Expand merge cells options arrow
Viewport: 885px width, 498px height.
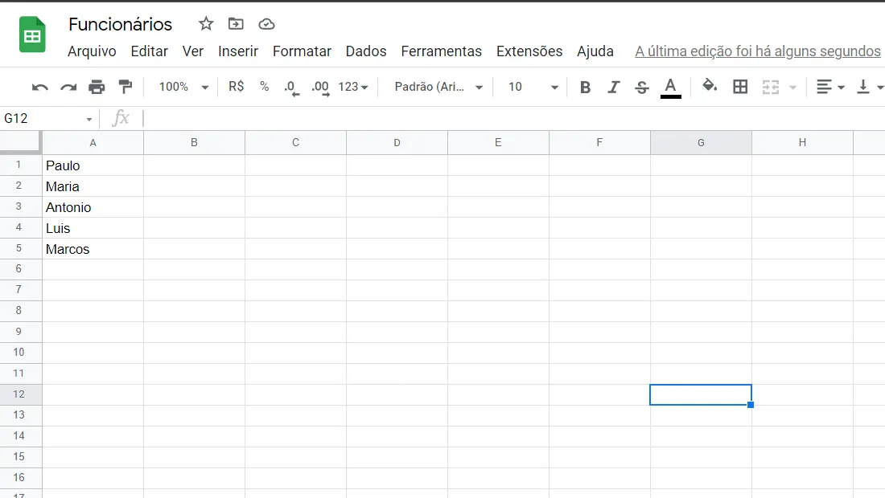pos(792,87)
